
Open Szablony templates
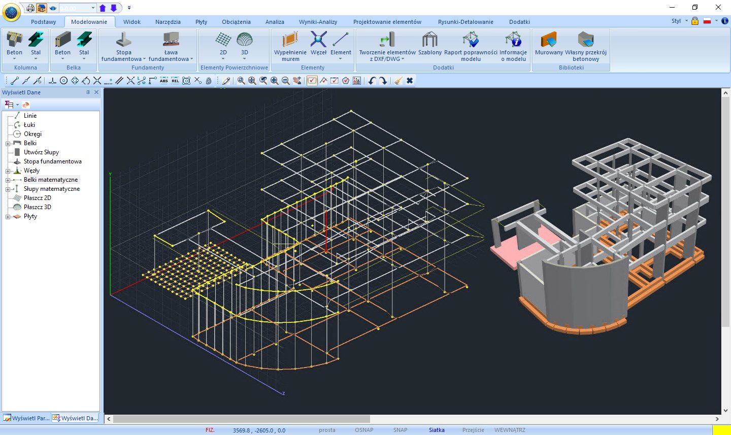[x=430, y=44]
